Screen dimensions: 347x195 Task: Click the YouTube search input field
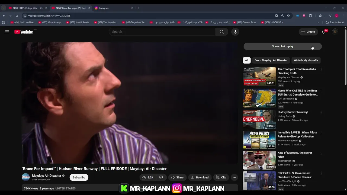(x=162, y=32)
